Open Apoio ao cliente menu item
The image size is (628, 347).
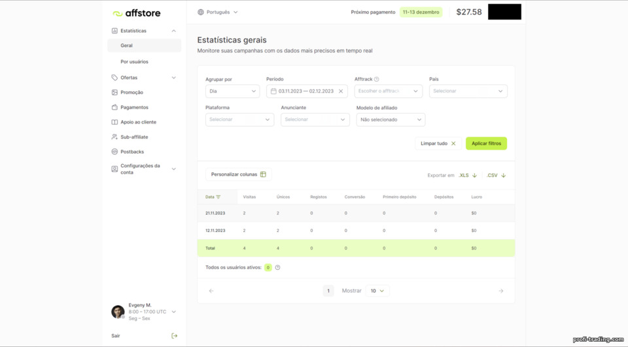pos(138,122)
